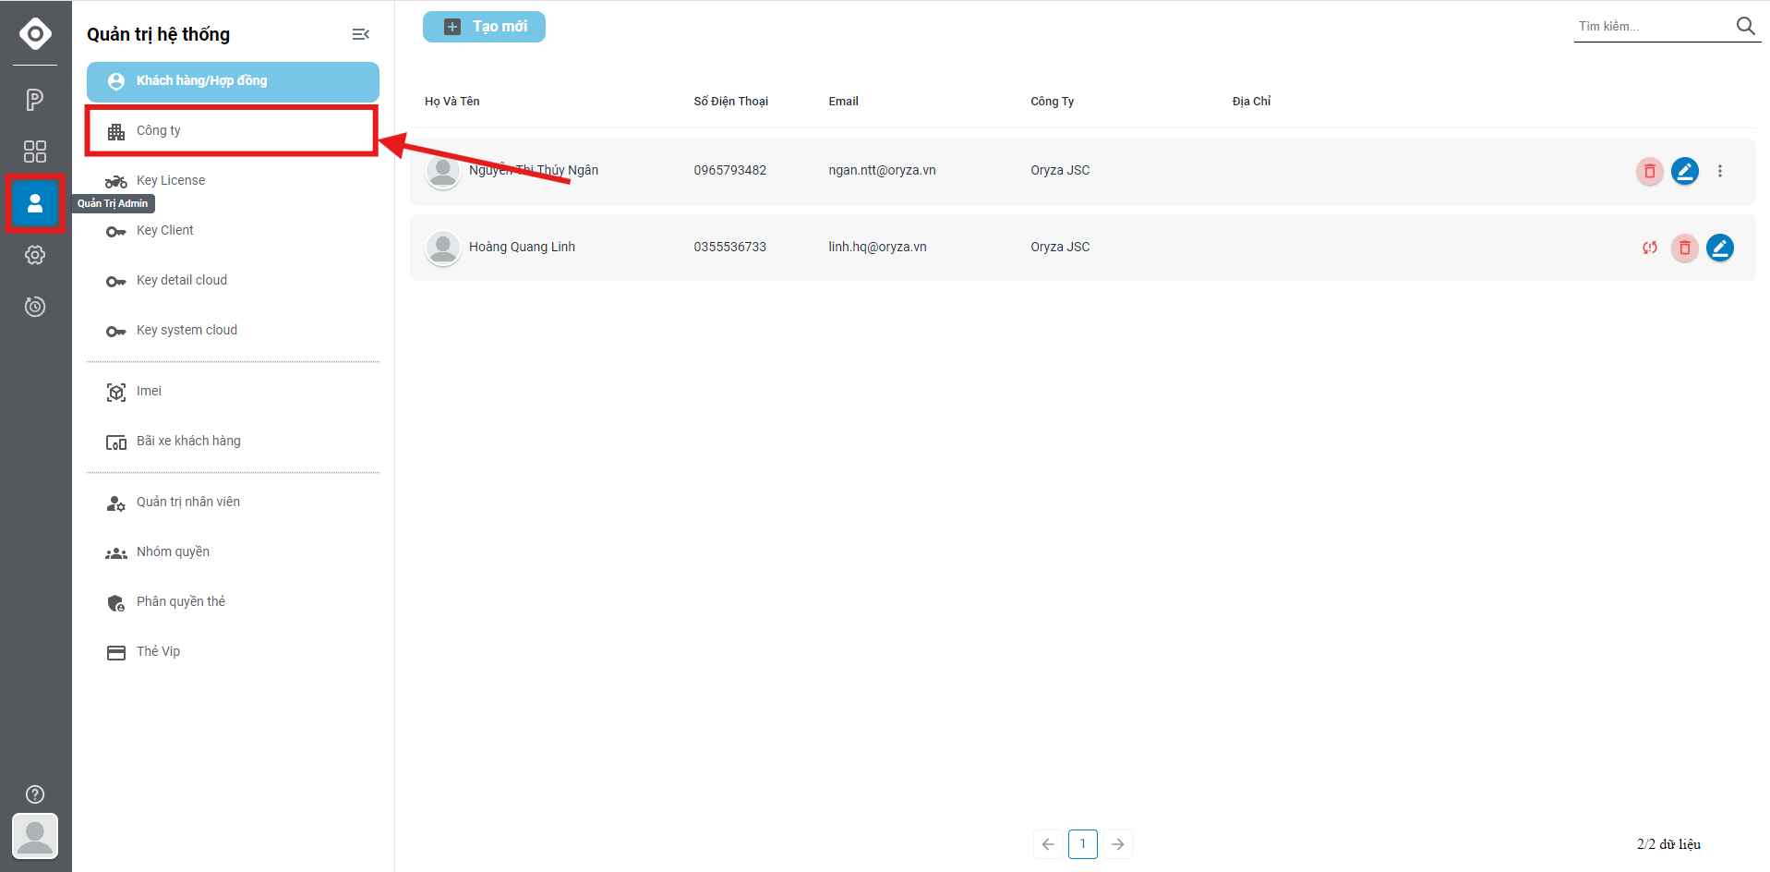Open the Công ty menu item
Image resolution: width=1770 pixels, height=872 pixels.
[233, 131]
